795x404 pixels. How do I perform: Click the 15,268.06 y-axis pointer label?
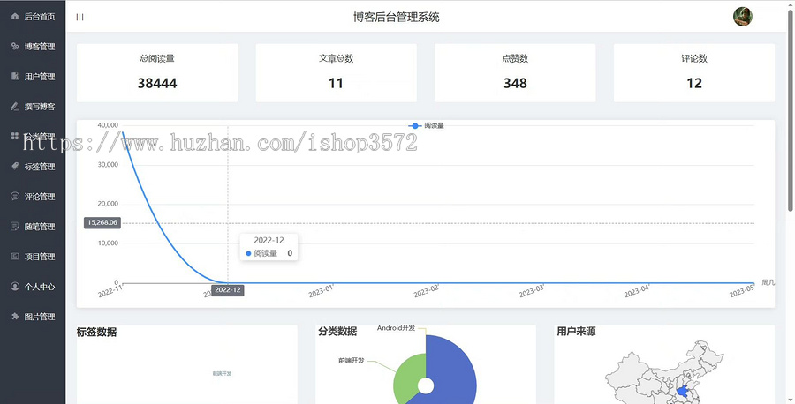pos(102,223)
